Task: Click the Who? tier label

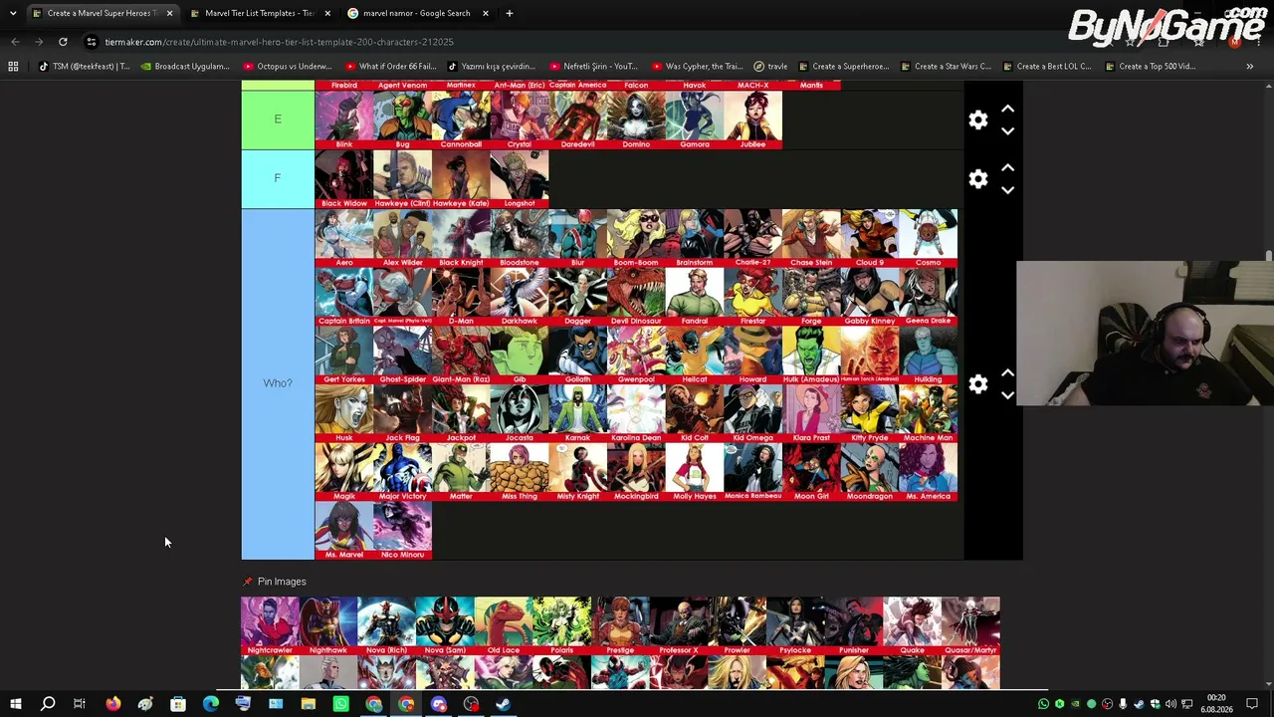Action: point(278,383)
